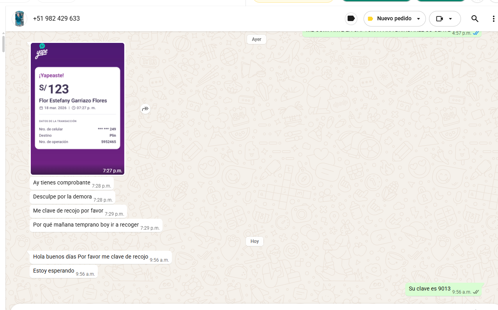Select the 'Estoy esperando' message
Image resolution: width=498 pixels, height=310 pixels.
(54, 271)
